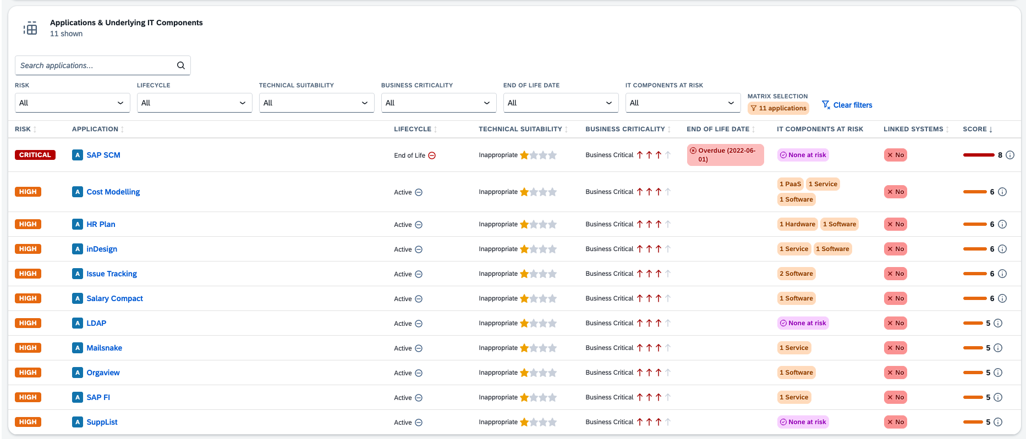The image size is (1026, 439).
Task: Open score info icon for SAP SCM
Action: 1010,155
